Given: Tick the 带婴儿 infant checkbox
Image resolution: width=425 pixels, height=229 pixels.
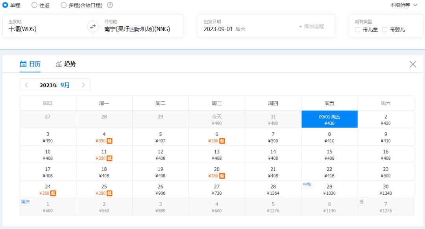Looking at the screenshot, I should click(385, 30).
